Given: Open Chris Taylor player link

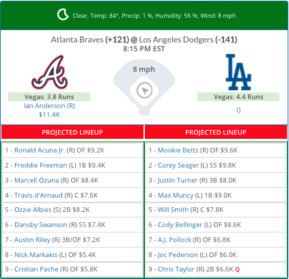Looking at the screenshot, I should (176, 269).
